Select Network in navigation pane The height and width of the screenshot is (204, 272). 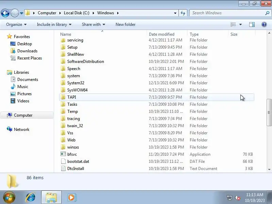click(x=21, y=130)
